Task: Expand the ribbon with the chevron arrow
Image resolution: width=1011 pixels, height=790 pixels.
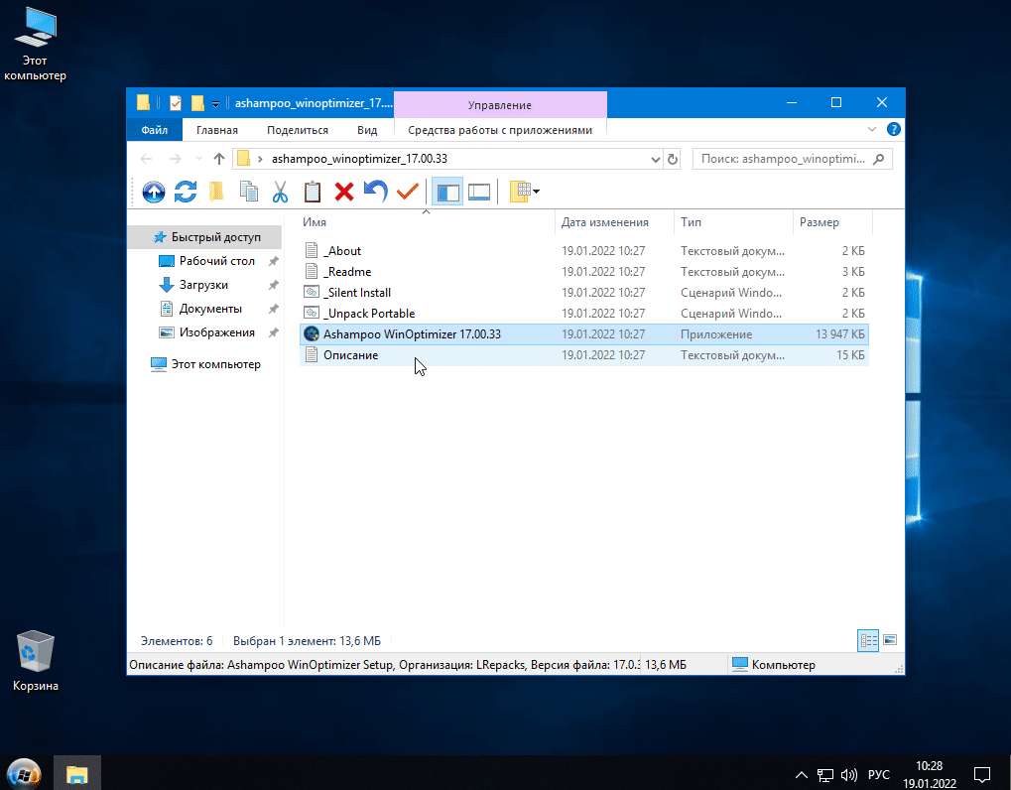Action: pos(872,130)
